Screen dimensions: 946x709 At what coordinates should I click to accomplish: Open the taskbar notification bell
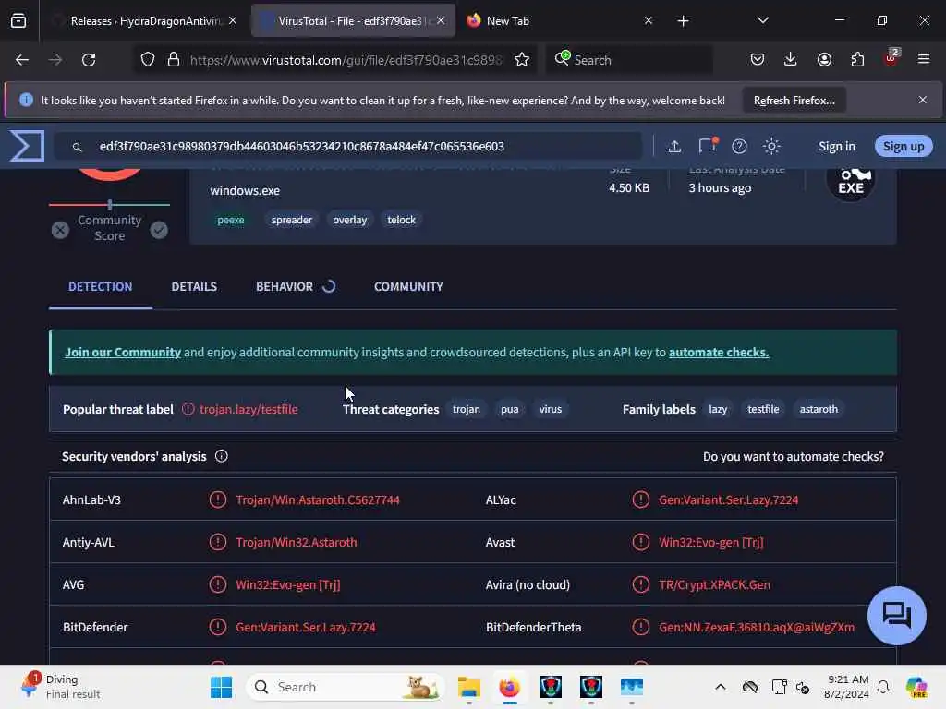click(x=883, y=687)
